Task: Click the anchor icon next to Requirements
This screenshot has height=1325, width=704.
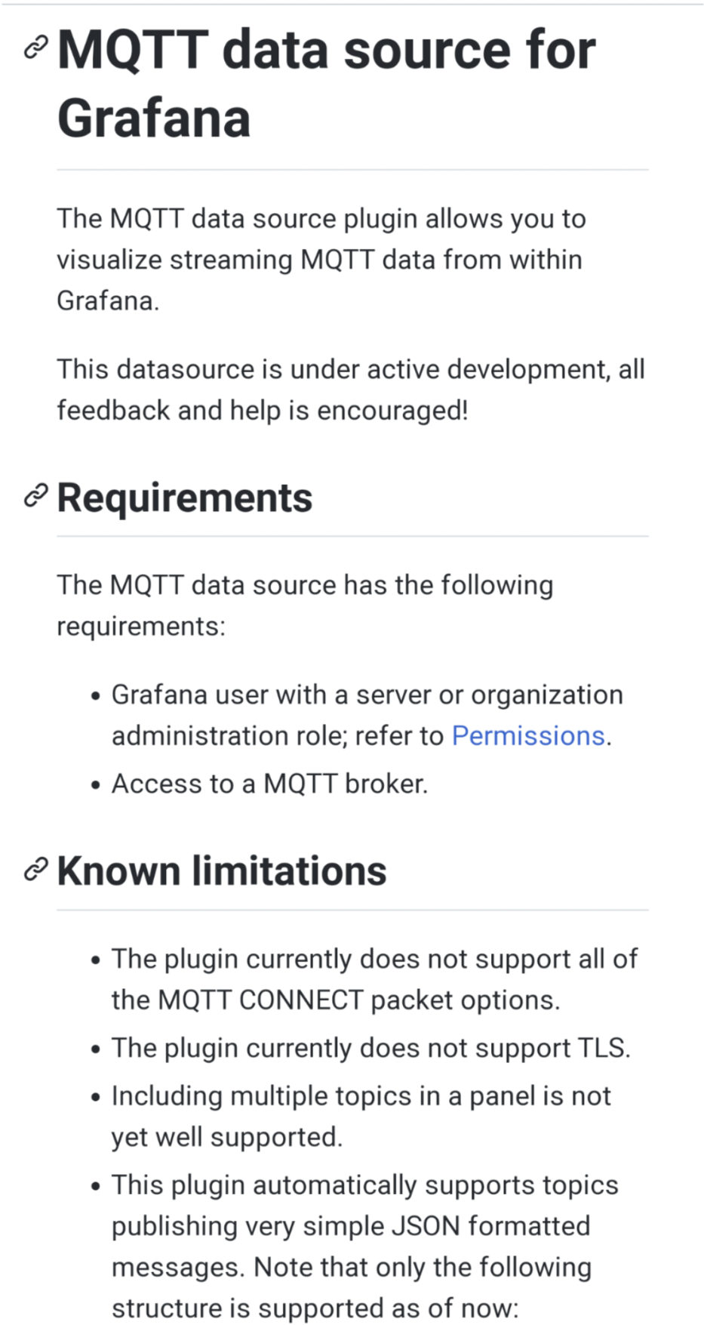Action: point(35,497)
